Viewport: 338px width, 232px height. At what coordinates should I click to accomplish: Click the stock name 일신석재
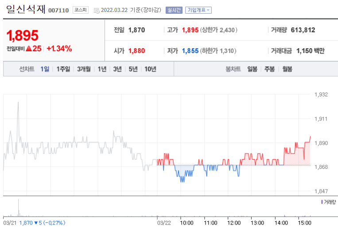[x=26, y=9]
